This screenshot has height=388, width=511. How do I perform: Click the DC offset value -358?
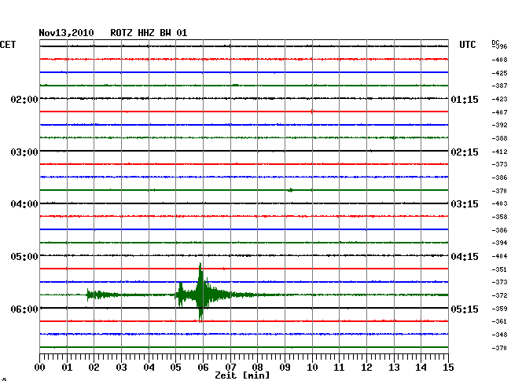click(x=499, y=217)
